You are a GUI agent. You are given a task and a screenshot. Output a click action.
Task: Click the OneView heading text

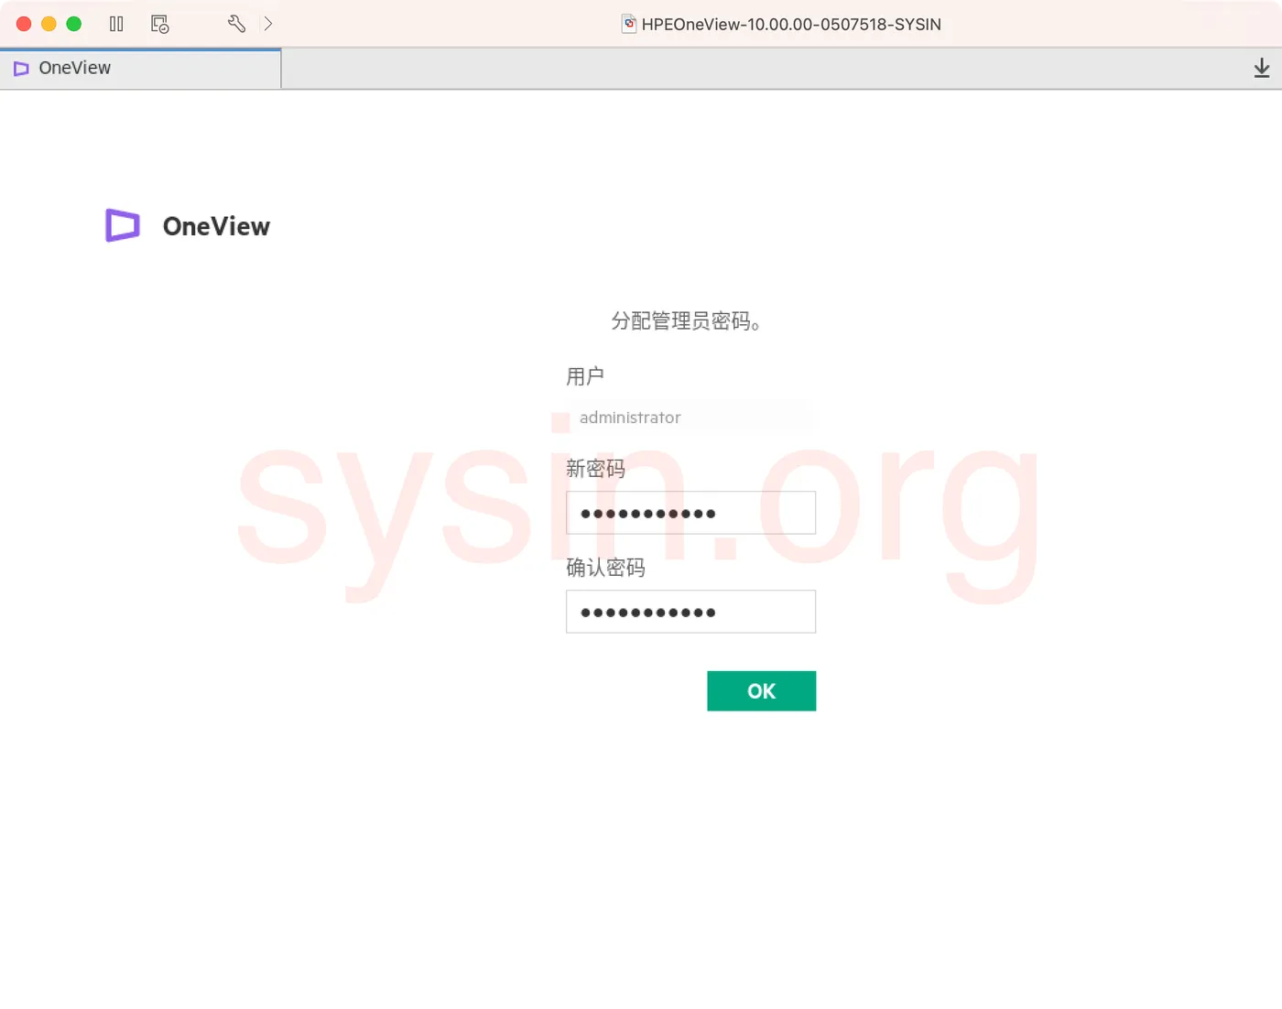click(x=216, y=226)
